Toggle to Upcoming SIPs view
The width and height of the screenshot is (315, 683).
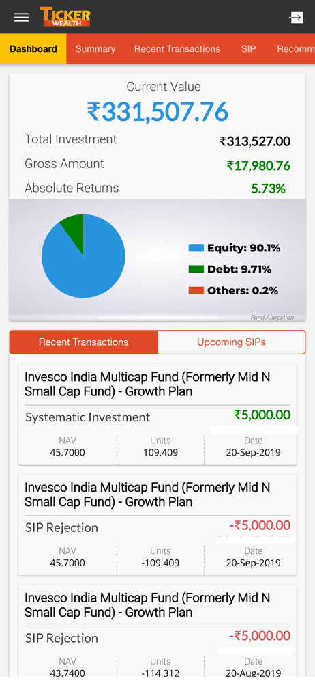tap(231, 342)
